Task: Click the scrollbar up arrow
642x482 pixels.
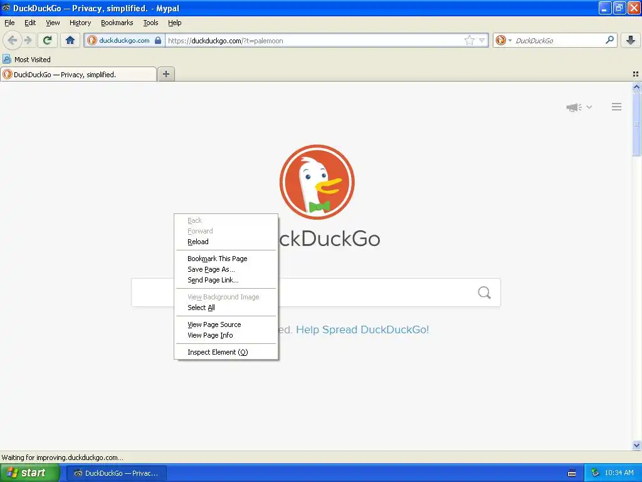Action: 636,87
